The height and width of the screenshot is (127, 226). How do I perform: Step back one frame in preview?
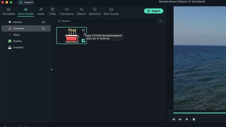(174, 119)
